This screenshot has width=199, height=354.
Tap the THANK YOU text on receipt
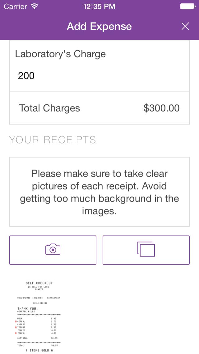pos(28,309)
